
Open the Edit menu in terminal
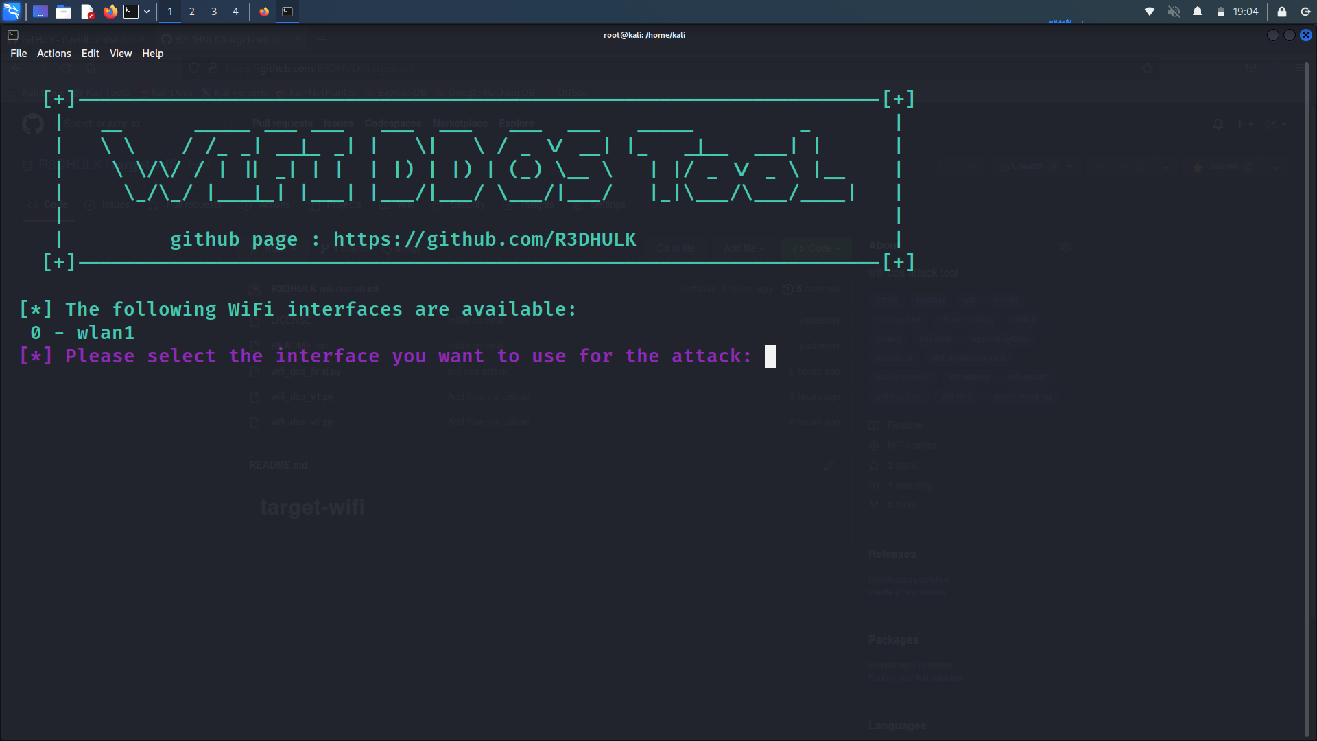coord(91,52)
